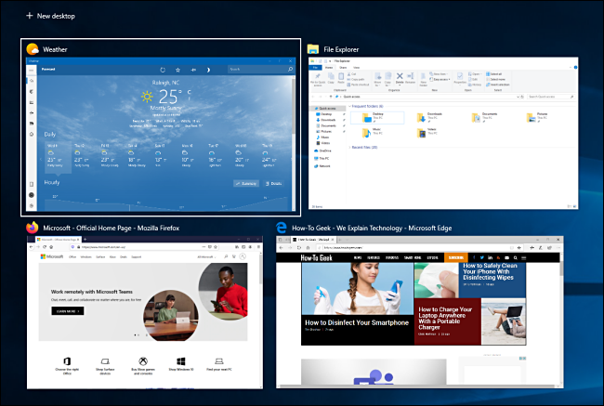Click Select all in Explorer ribbon
The width and height of the screenshot is (604, 406).
tap(493, 74)
